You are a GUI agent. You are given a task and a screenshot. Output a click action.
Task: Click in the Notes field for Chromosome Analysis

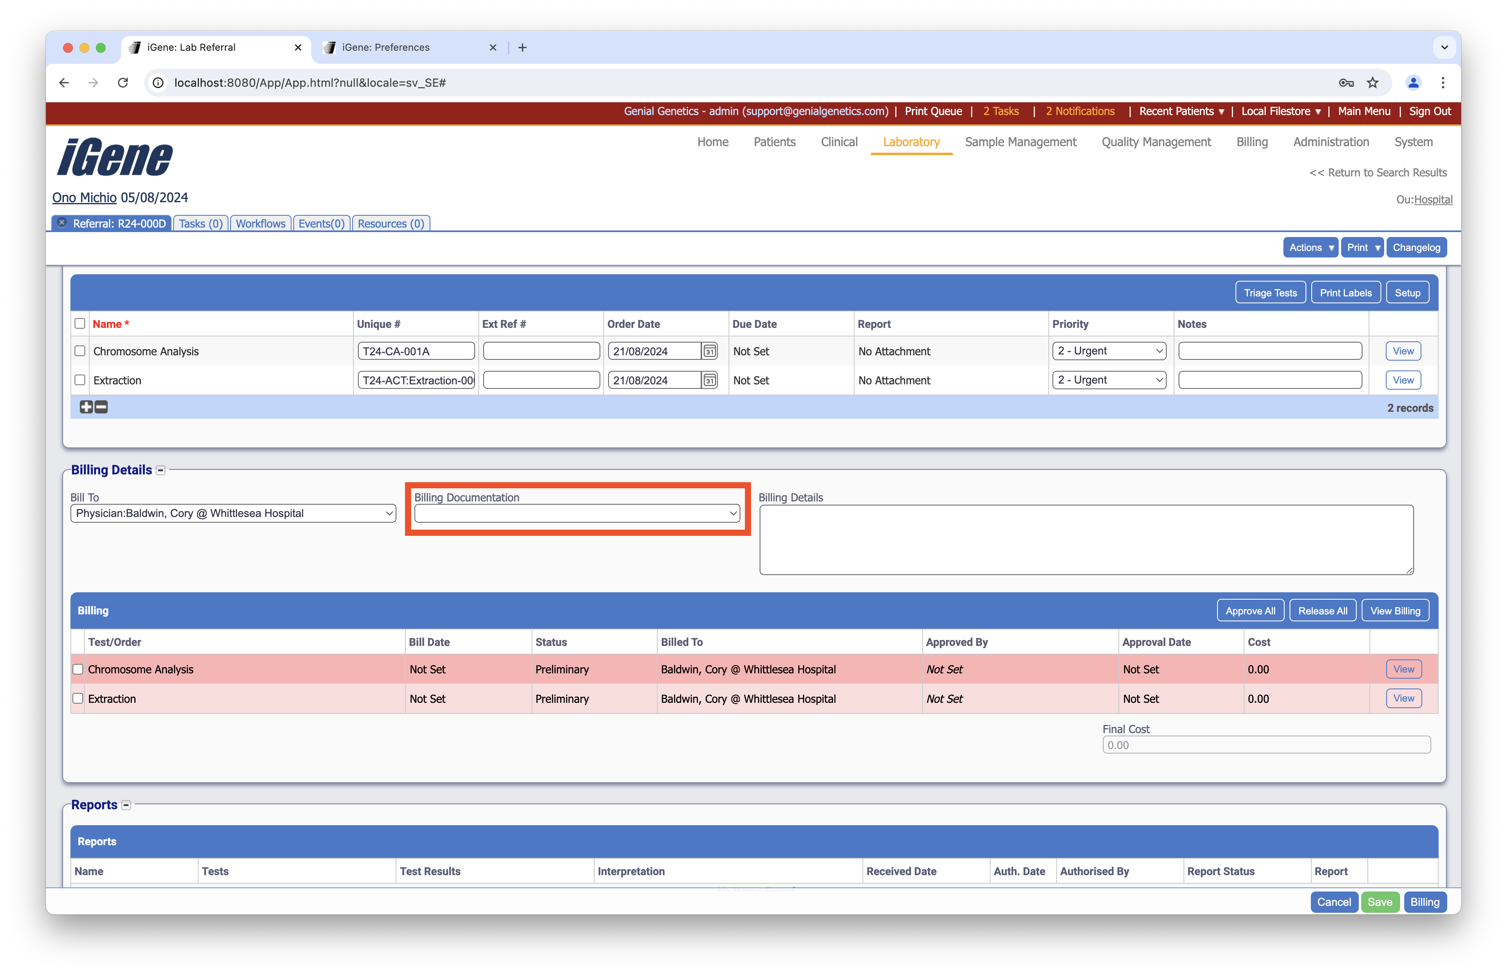point(1269,350)
